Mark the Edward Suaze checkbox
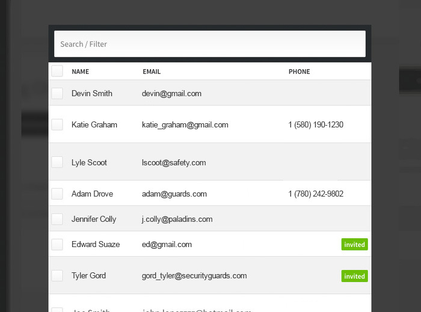The width and height of the screenshot is (421, 312). tap(57, 245)
